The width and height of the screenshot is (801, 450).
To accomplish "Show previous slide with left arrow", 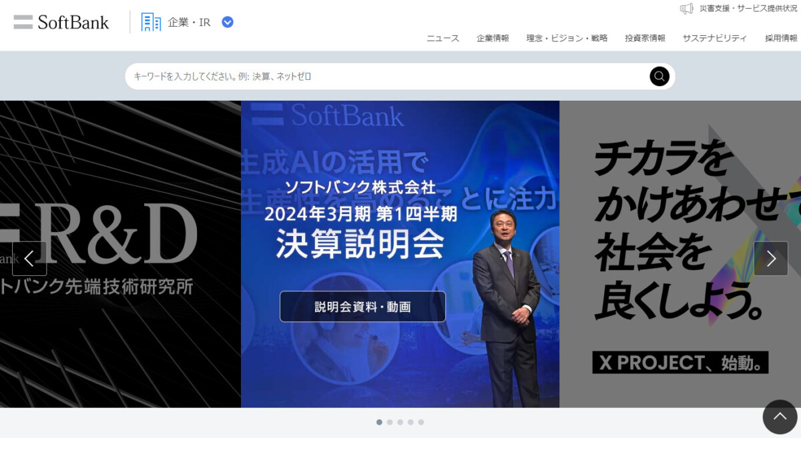I will click(x=29, y=259).
